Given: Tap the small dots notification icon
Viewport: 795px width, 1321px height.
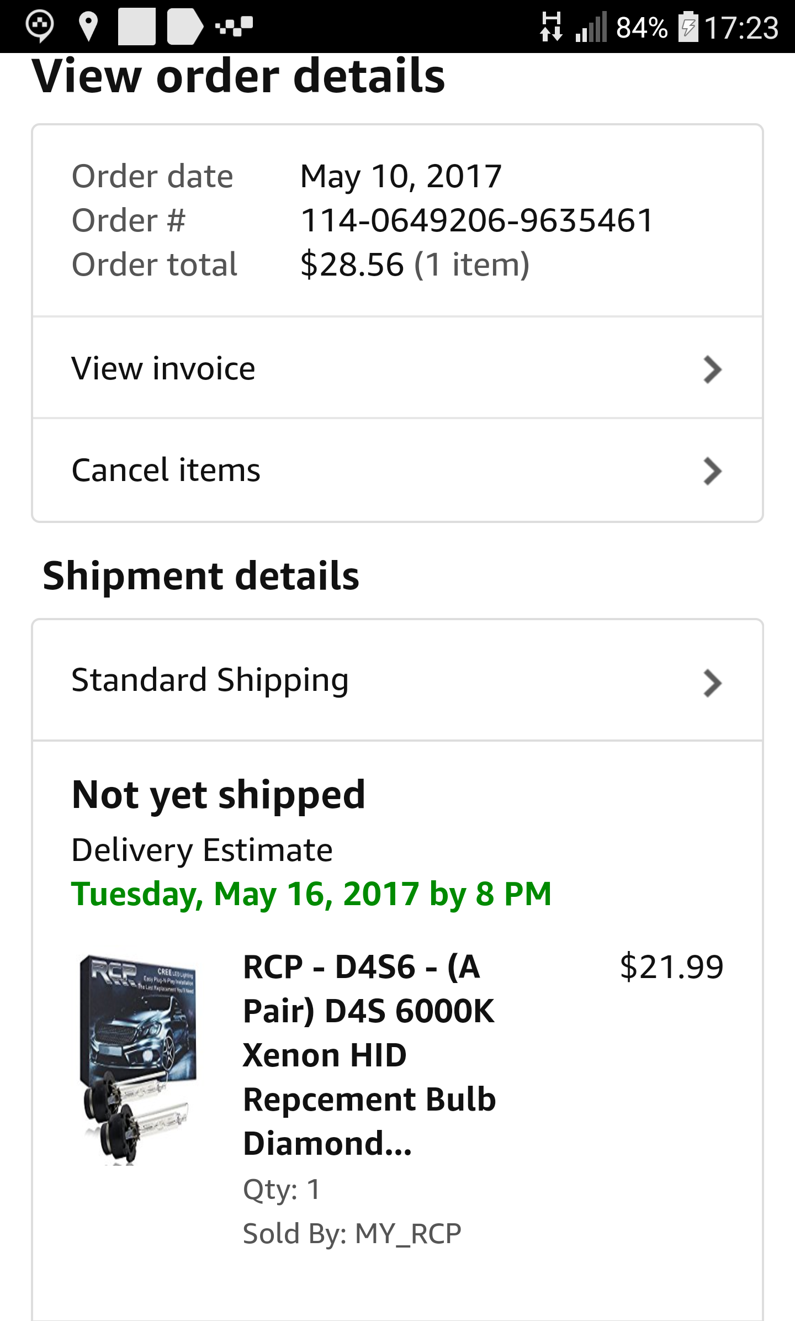Looking at the screenshot, I should tap(235, 26).
